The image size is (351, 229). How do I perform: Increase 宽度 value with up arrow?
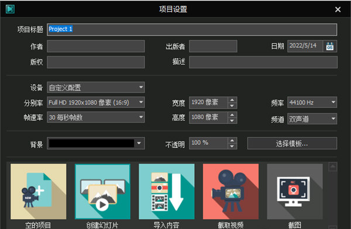(232, 100)
